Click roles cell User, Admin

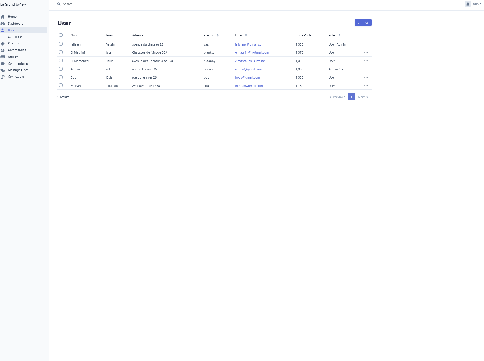[337, 44]
